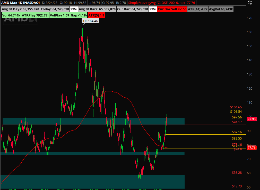This screenshot has height=190, width=260.
Task: Select the $101.54 yellow price level label
Action: click(x=236, y=112)
